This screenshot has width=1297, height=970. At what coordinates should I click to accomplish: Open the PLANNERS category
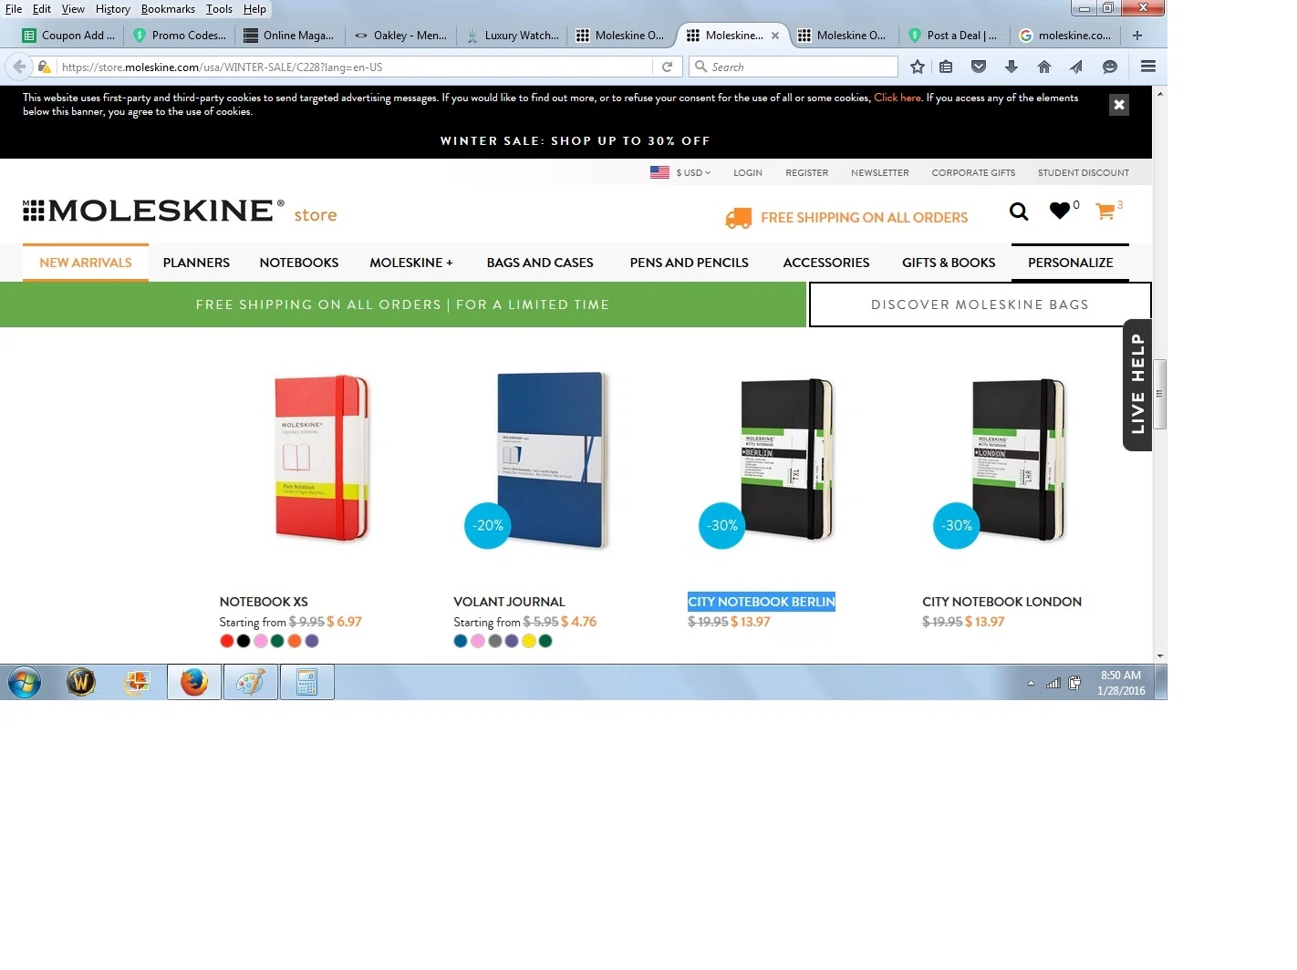pyautogui.click(x=196, y=263)
